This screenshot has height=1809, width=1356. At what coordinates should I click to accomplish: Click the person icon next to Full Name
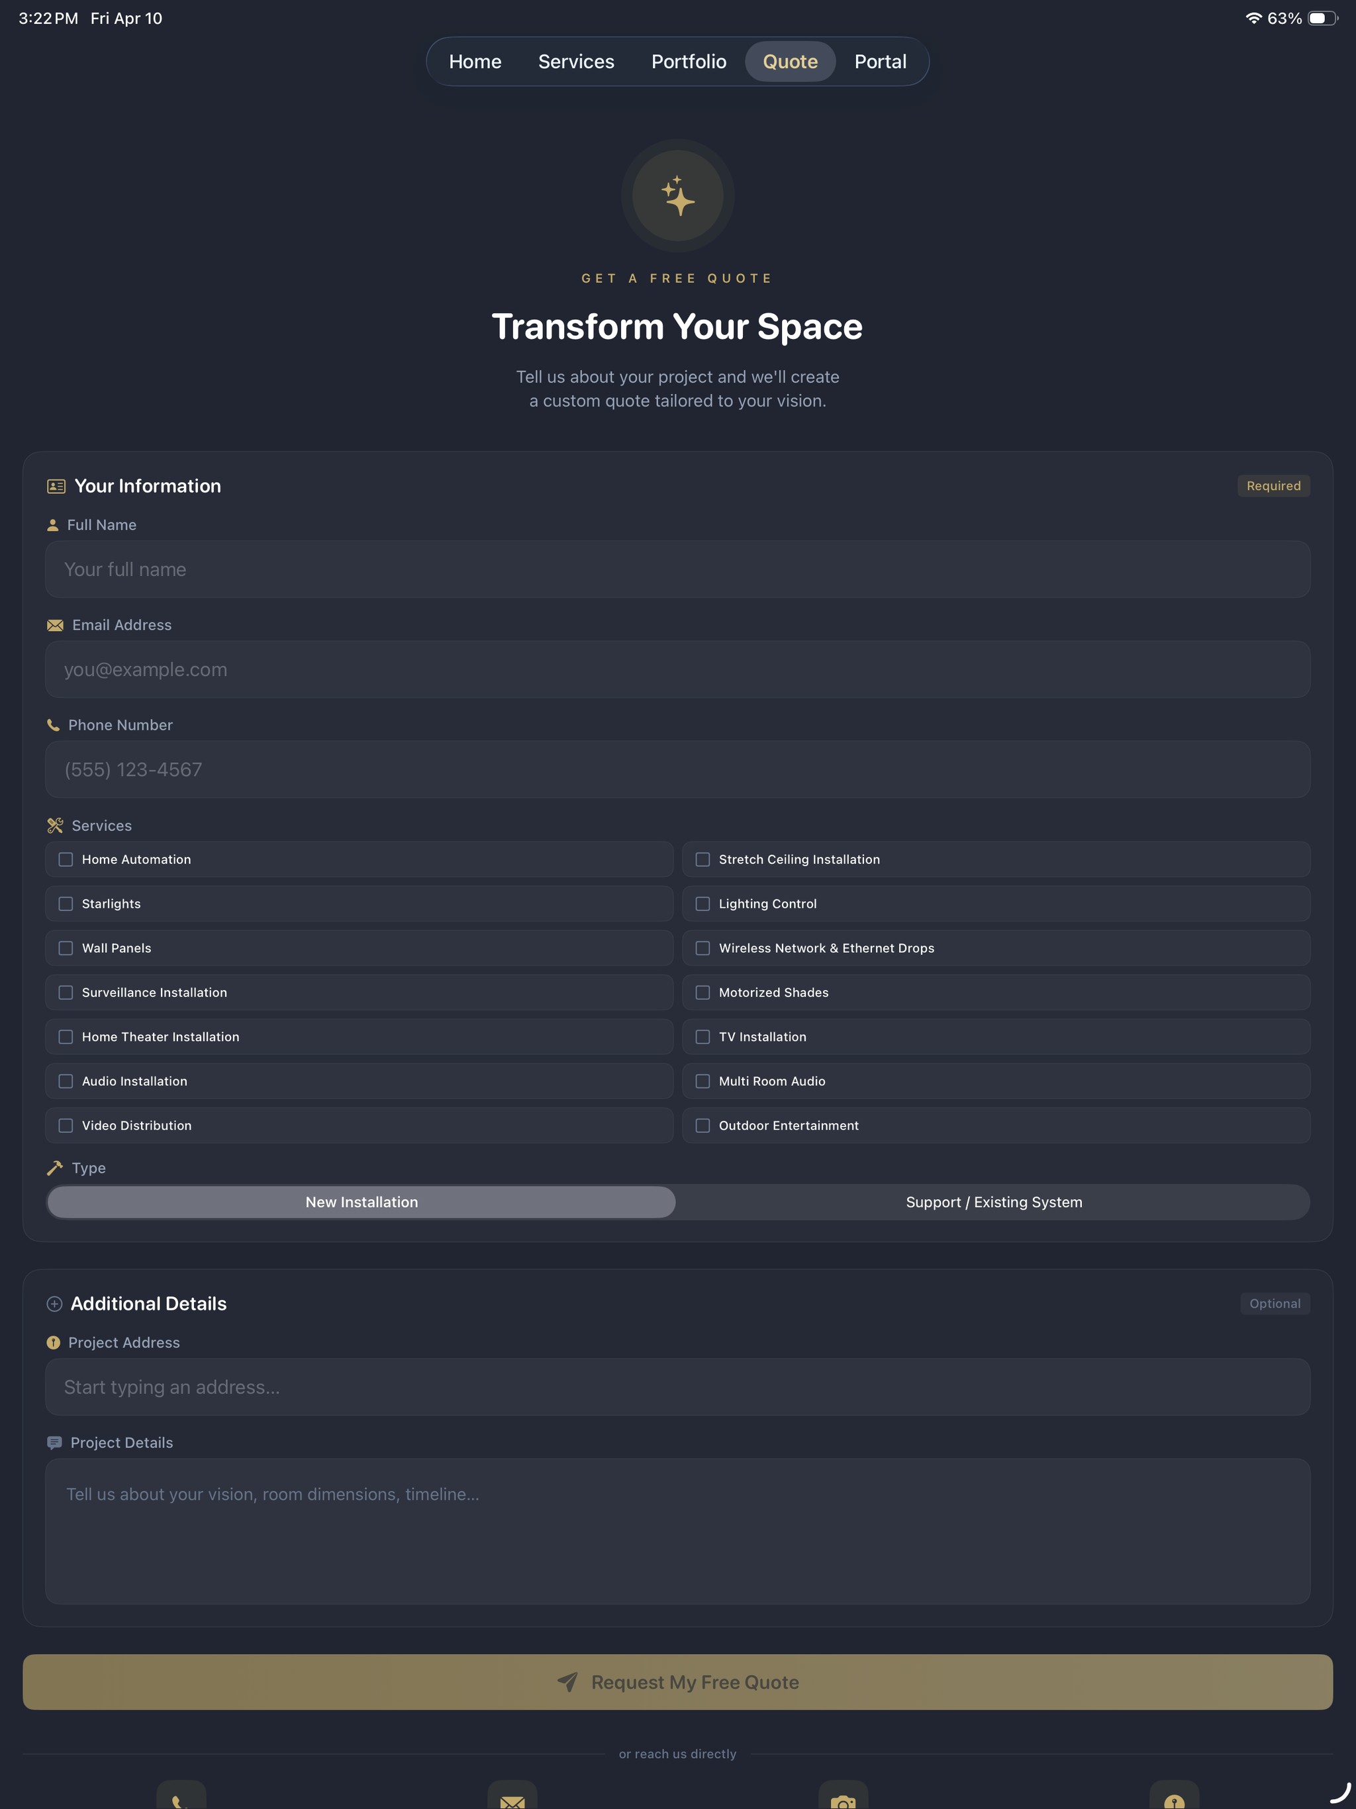(x=53, y=525)
